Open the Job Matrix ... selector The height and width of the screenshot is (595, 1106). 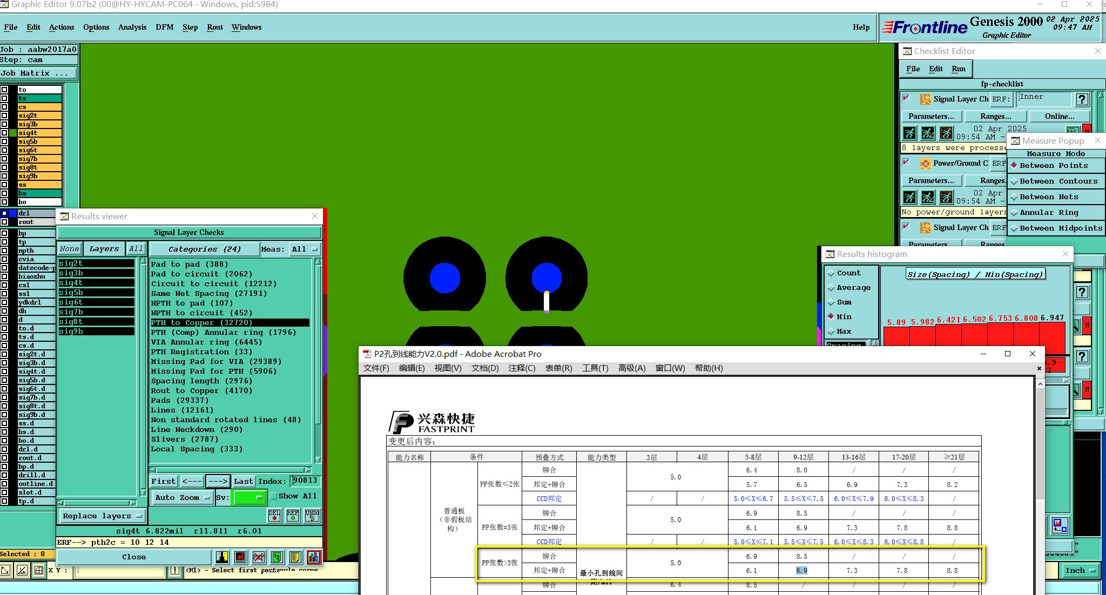tap(38, 73)
